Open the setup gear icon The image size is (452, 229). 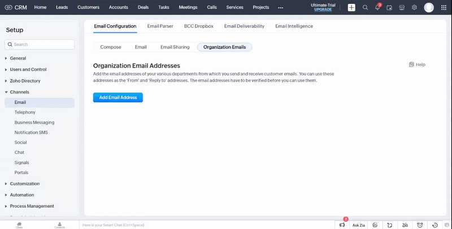(x=414, y=7)
